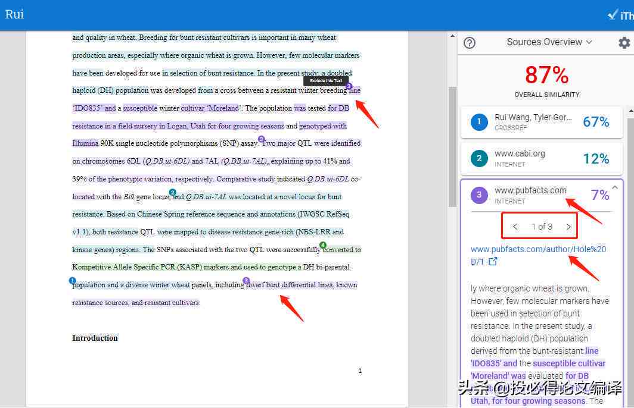Screen dimensions: 634x408
Task: Click the number 1 source badge
Action: (479, 122)
